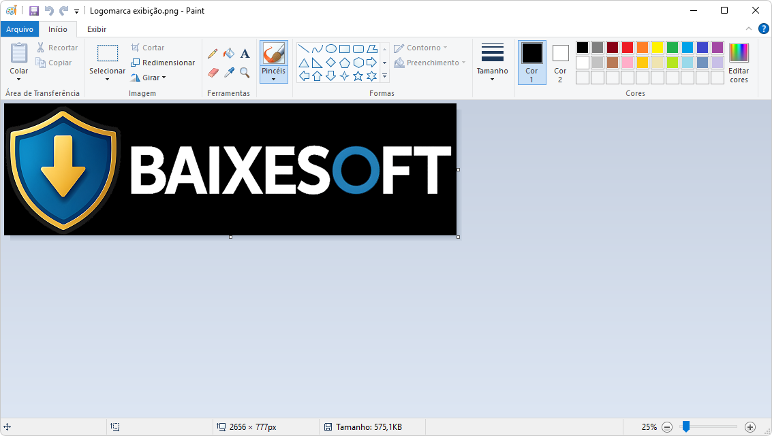Choose the rectangle shape

point(345,49)
